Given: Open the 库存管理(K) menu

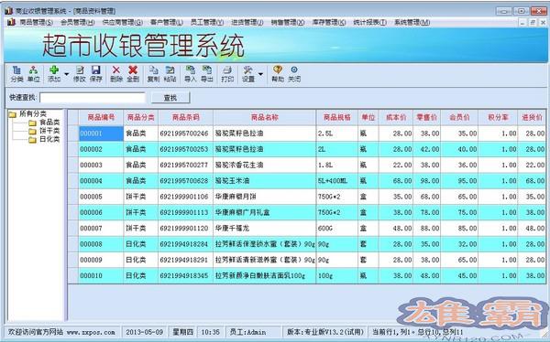Looking at the screenshot, I should (329, 22).
